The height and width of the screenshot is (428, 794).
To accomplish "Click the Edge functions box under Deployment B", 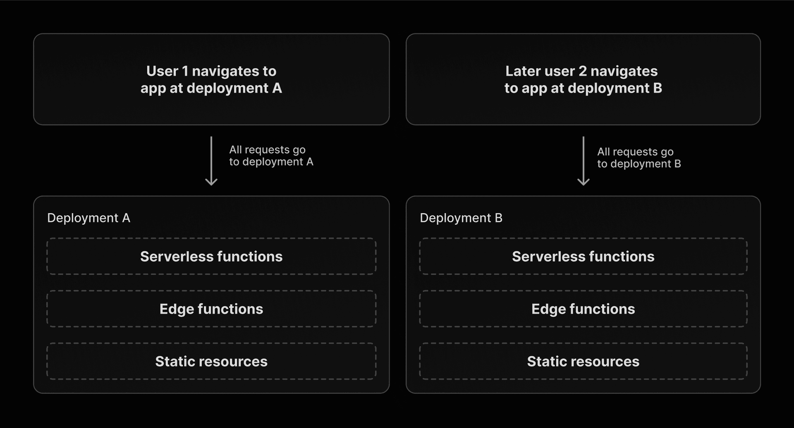I will (584, 309).
